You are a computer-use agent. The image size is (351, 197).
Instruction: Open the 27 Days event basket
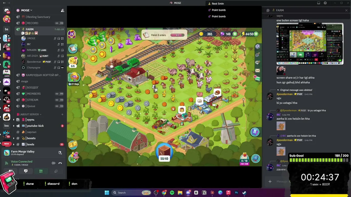coord(74,79)
